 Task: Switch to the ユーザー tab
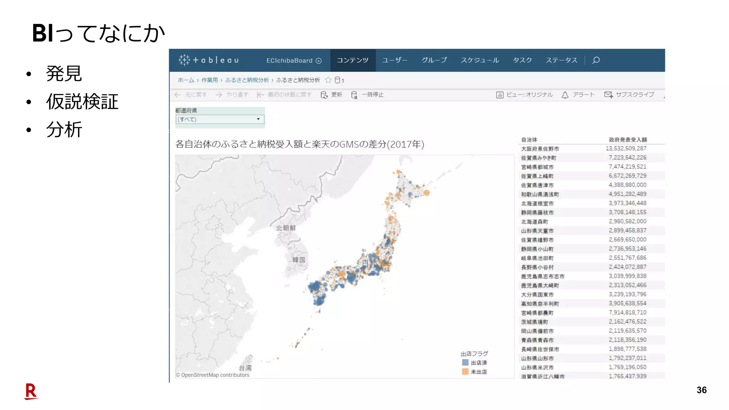[394, 60]
